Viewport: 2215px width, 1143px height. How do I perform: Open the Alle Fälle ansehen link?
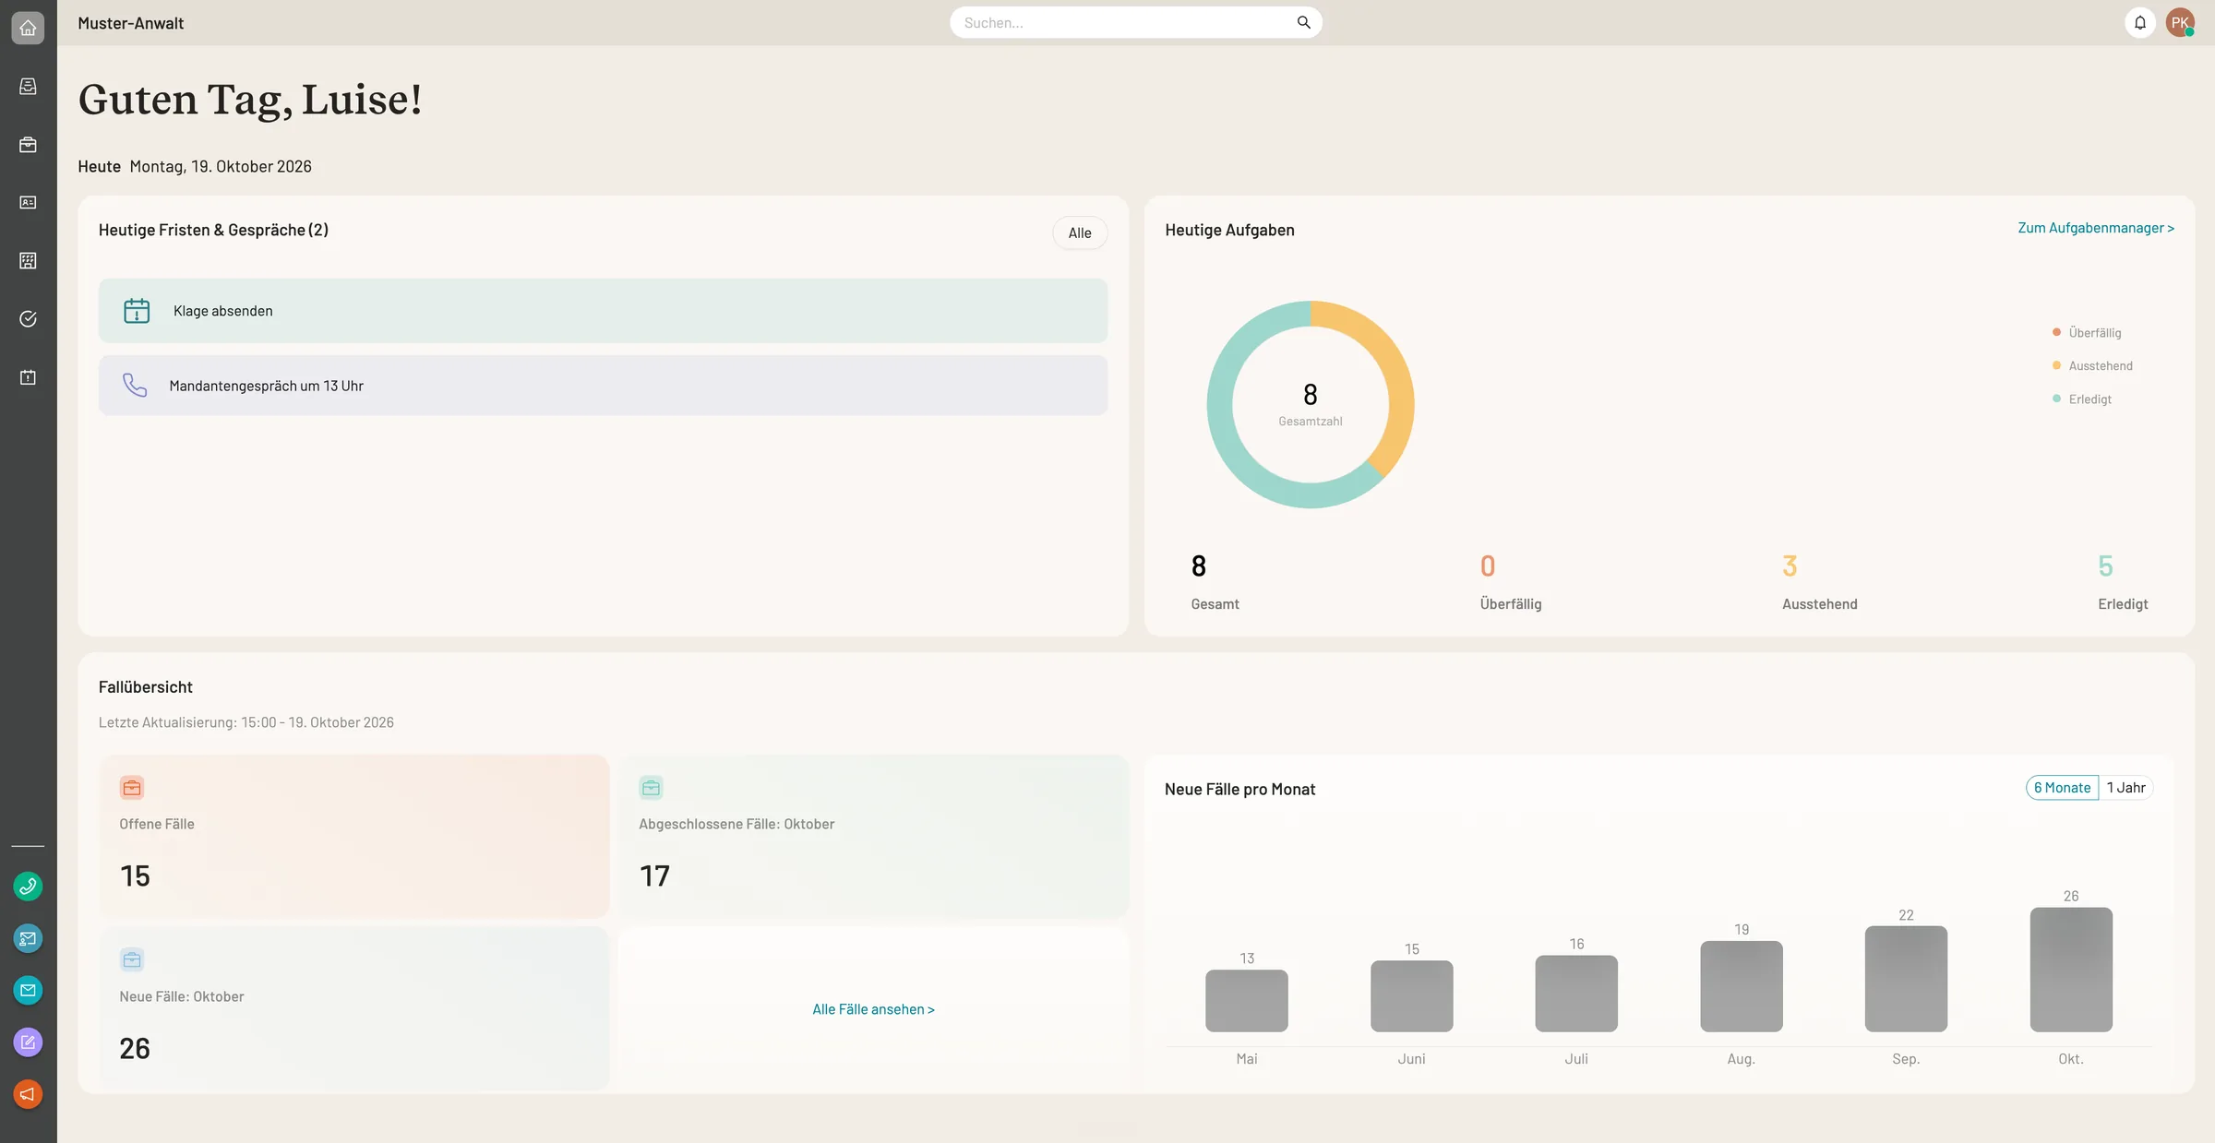pos(873,1009)
